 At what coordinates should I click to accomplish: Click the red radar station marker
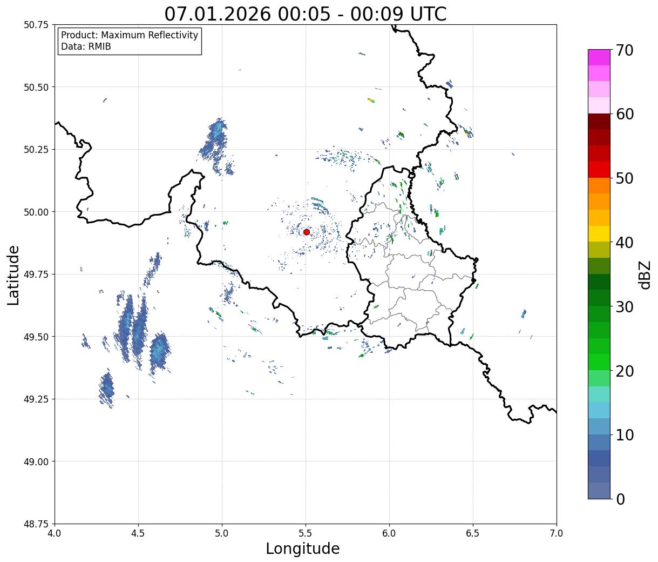click(307, 232)
